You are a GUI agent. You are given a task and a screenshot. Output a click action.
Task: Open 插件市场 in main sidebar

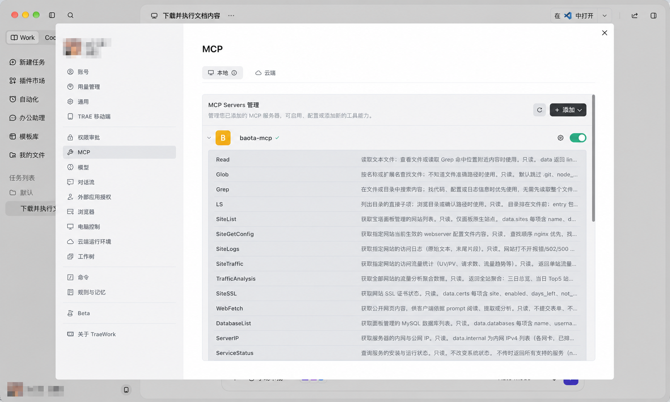(x=27, y=81)
